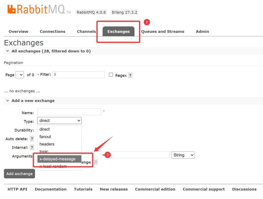This screenshot has height=199, width=263.
Task: Choose 'direct' in the type options list
Action: click(59, 129)
